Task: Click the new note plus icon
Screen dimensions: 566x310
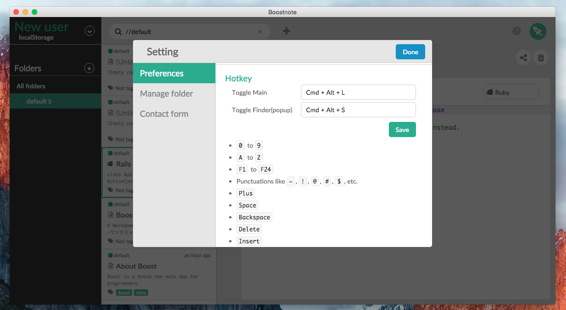Action: pos(286,31)
